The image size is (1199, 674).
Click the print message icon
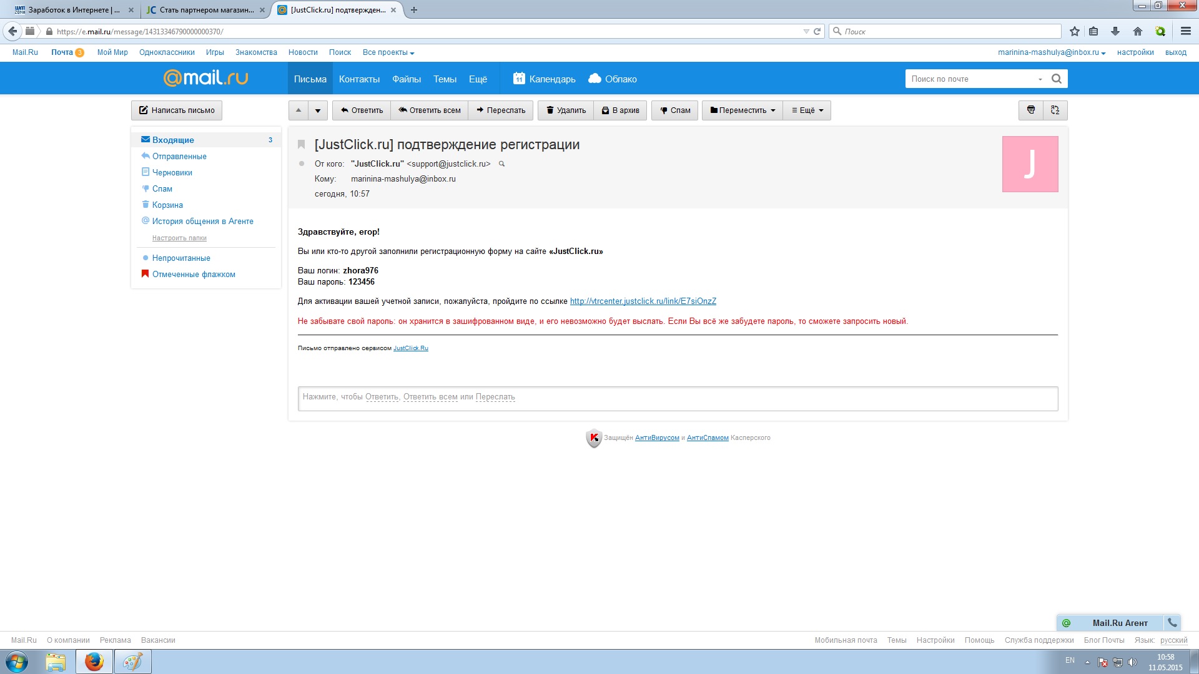coord(1031,110)
